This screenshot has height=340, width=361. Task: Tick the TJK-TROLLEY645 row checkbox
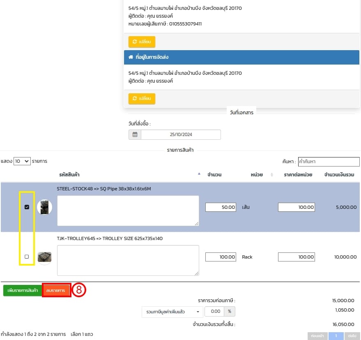27,257
